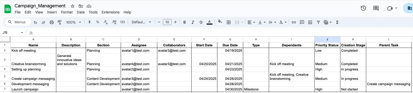Click the undo arrow icon
This screenshot has height=93, width=413.
[x=35, y=22]
